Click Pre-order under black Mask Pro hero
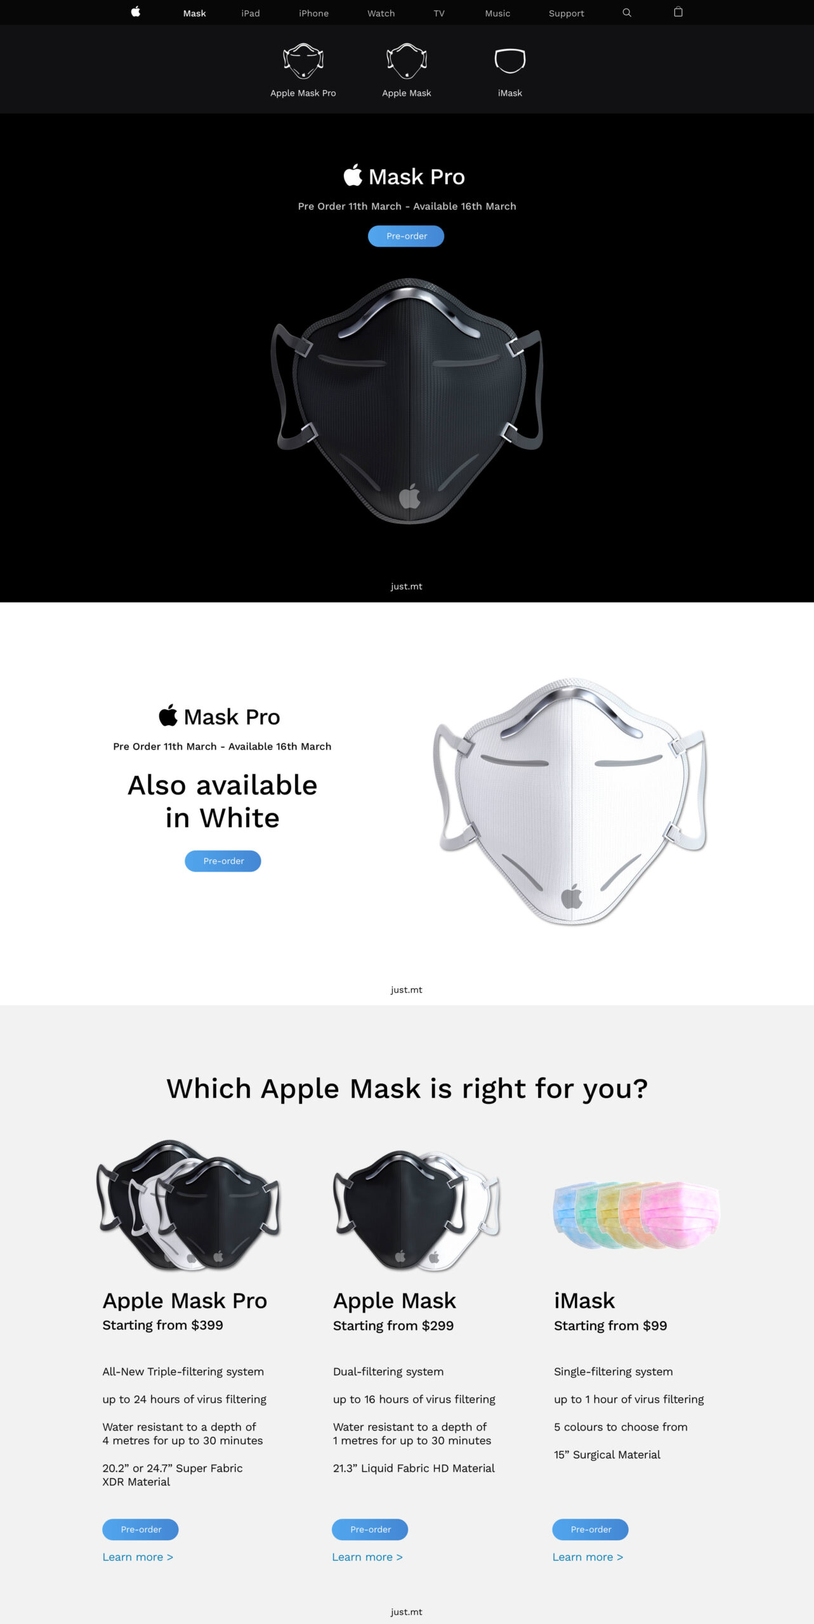Viewport: 814px width, 1624px height. (406, 236)
